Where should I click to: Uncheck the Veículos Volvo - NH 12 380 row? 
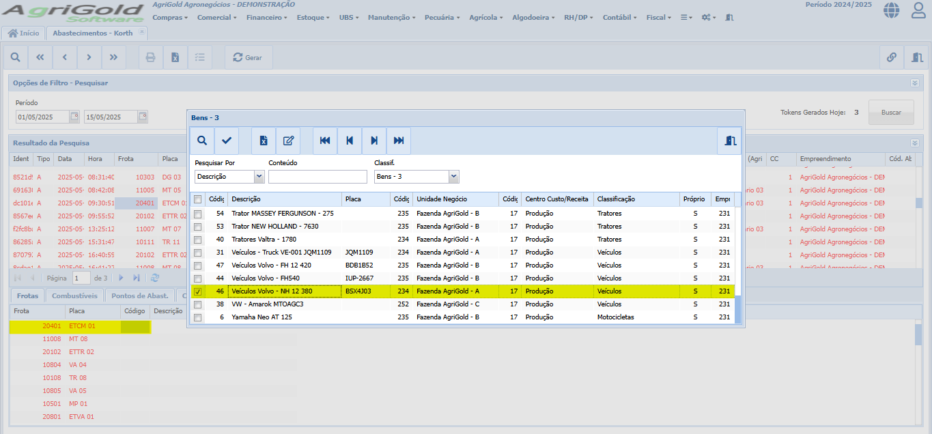pyautogui.click(x=197, y=291)
